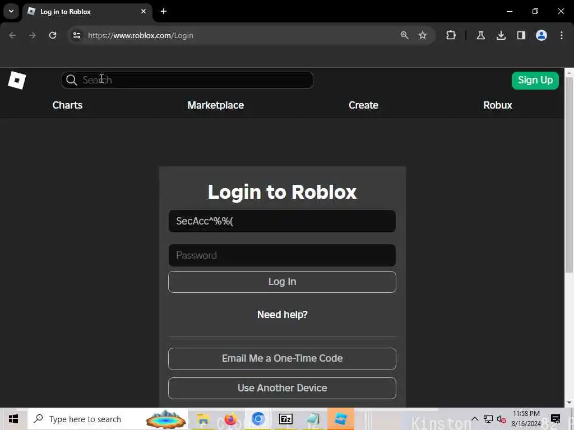Click the Chrome taskbar icon

click(258, 419)
